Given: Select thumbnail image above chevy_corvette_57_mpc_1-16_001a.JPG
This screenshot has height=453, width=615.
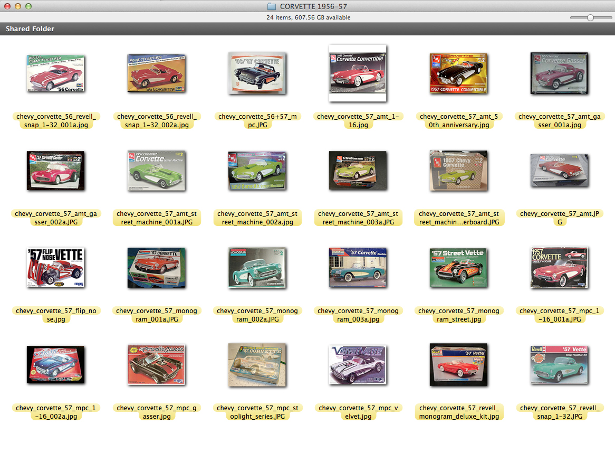Looking at the screenshot, I should tap(560, 268).
